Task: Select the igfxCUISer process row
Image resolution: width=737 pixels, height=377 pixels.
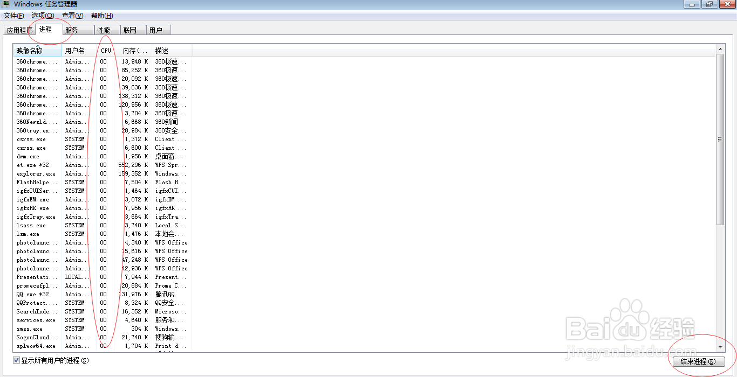Action: [103, 191]
